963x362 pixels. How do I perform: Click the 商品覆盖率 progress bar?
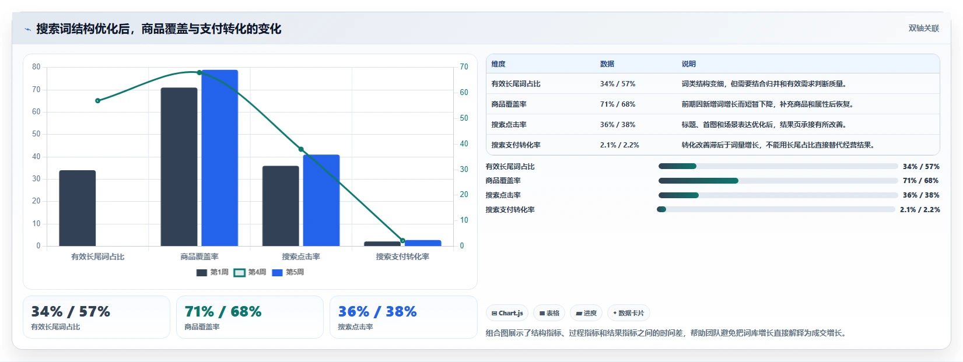(778, 181)
